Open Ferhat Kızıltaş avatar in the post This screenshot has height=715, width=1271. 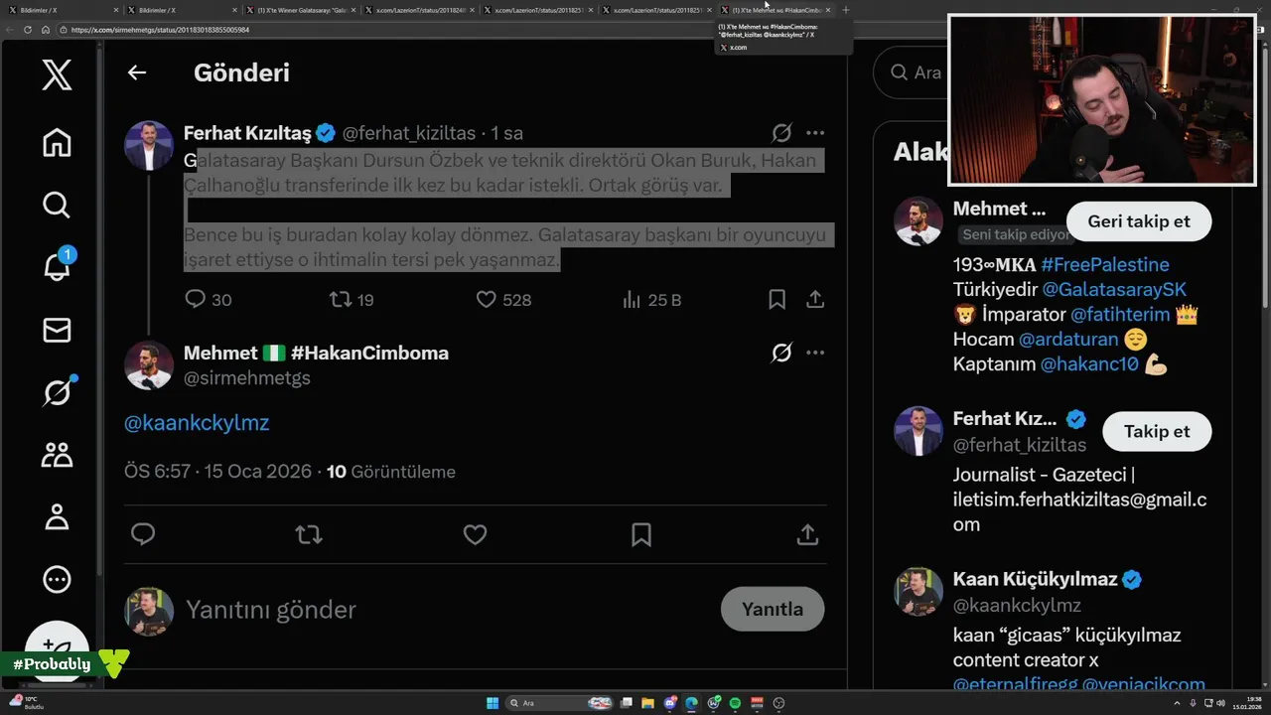[x=149, y=145]
